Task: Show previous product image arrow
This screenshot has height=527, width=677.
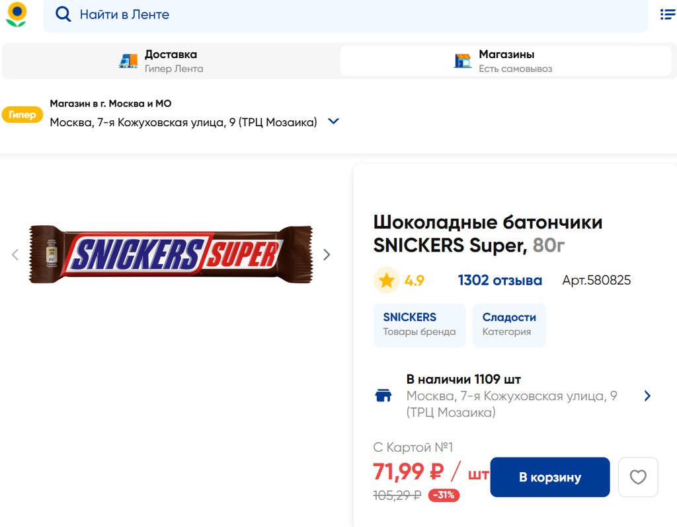Action: (15, 255)
